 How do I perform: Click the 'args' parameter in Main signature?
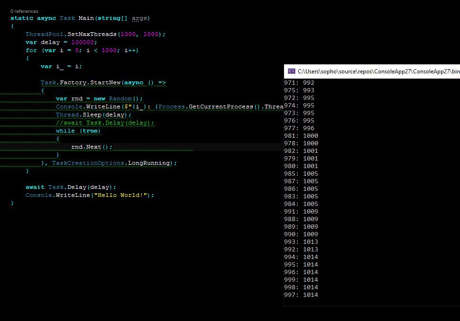point(139,18)
